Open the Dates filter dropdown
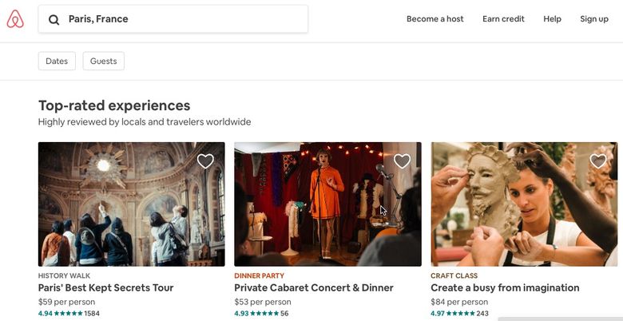This screenshot has height=321, width=623. [x=57, y=61]
